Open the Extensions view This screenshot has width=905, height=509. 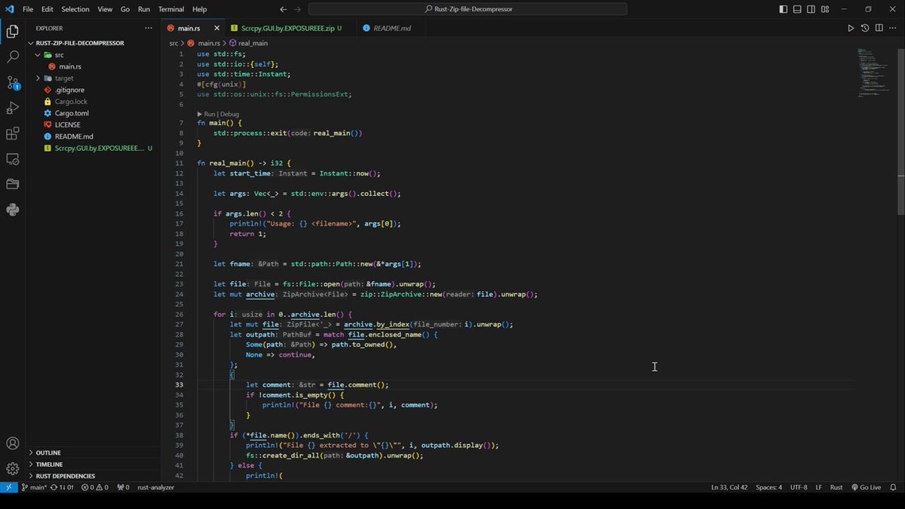pos(13,133)
